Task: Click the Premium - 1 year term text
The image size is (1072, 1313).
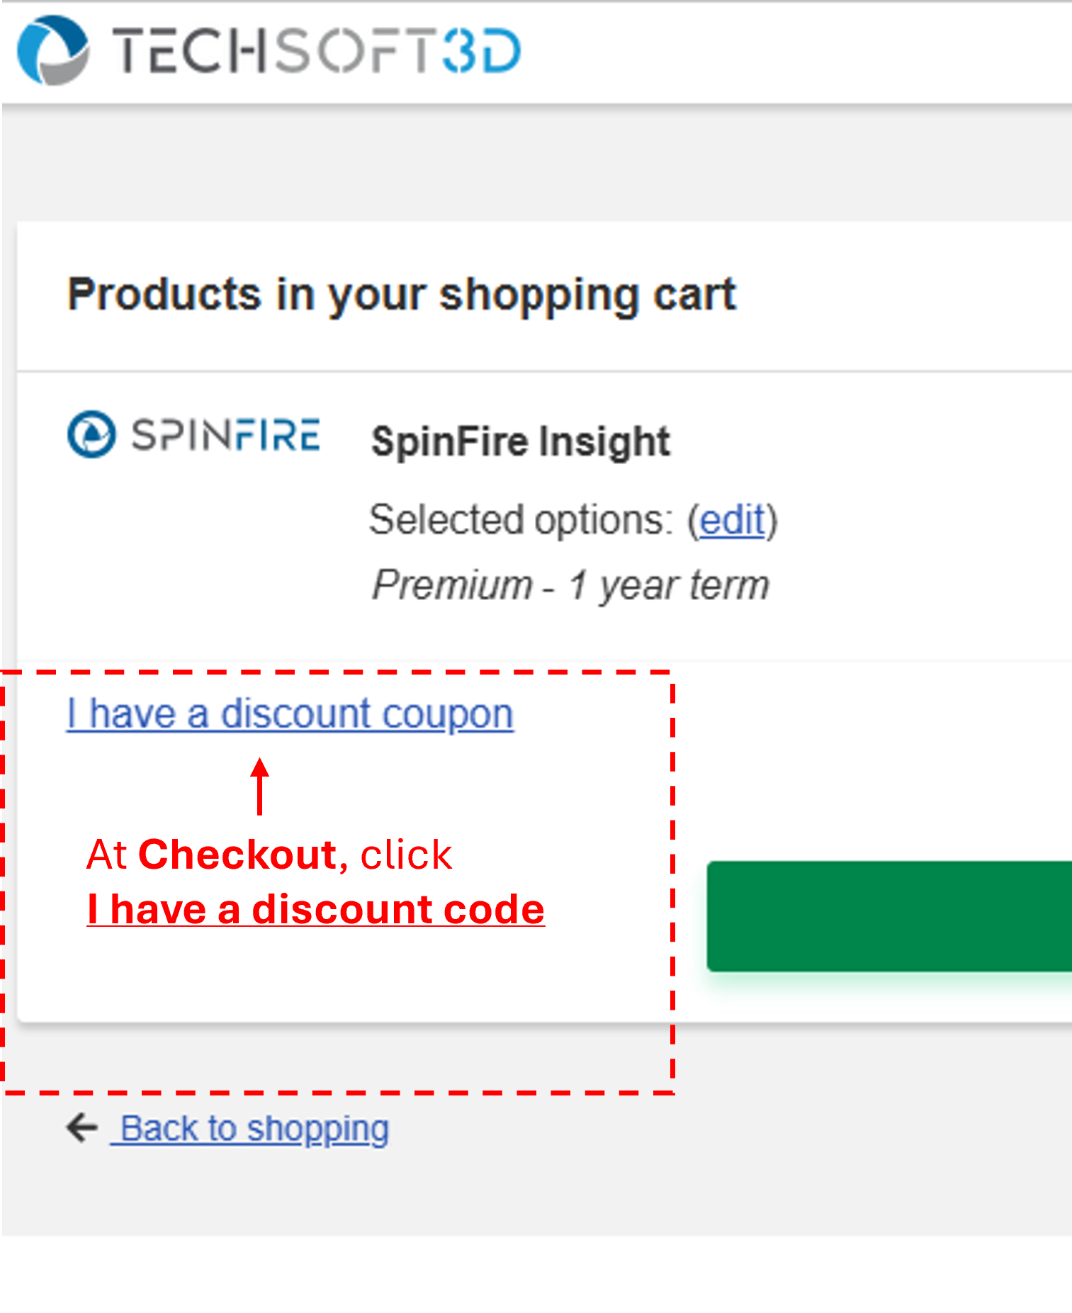Action: tap(570, 585)
